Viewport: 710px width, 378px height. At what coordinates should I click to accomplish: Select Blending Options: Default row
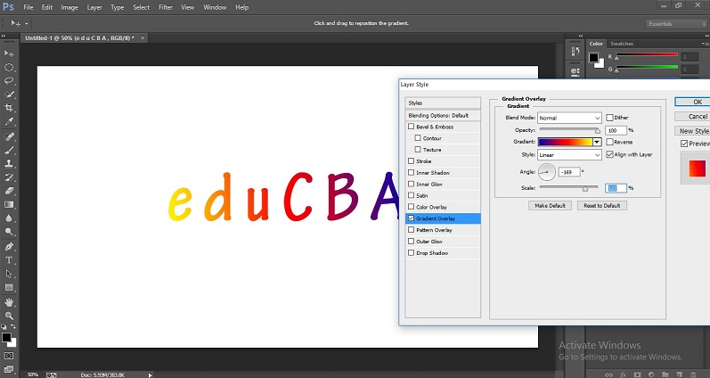(x=443, y=116)
